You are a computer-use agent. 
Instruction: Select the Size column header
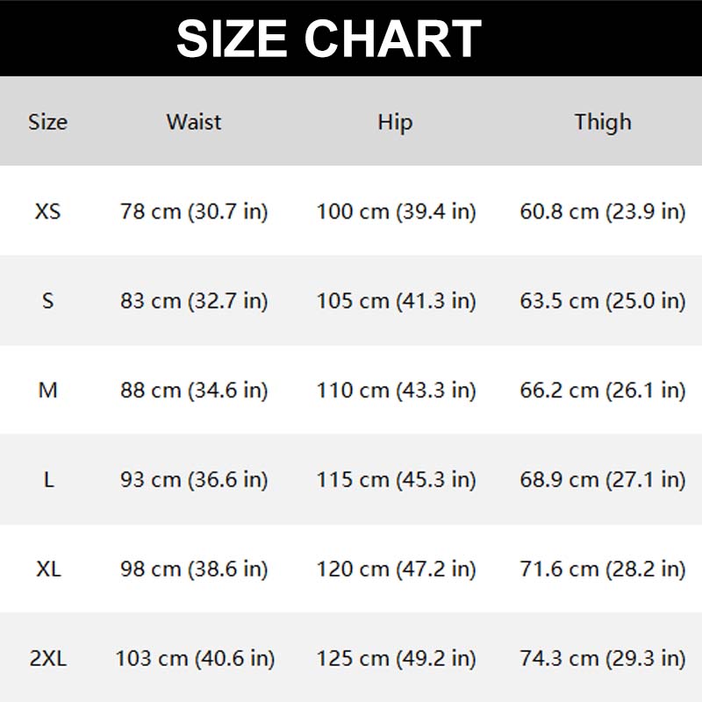click(47, 122)
